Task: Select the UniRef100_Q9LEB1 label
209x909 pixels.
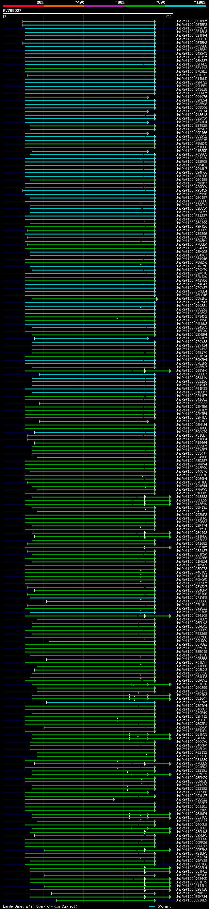Action: point(191,86)
